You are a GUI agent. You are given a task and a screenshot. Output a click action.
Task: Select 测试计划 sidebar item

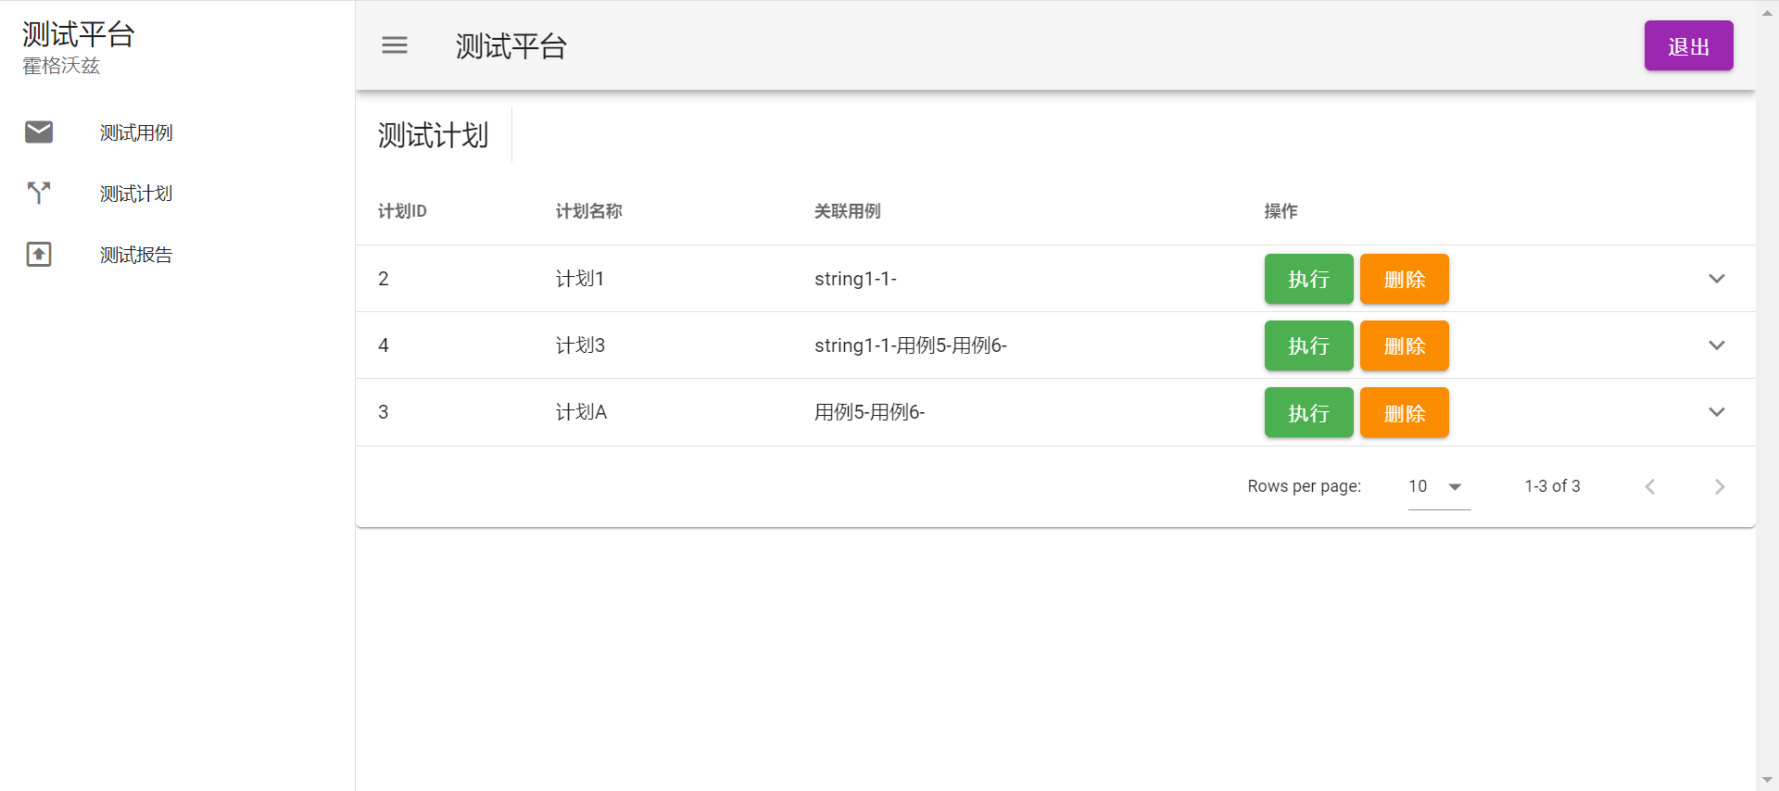pos(136,194)
